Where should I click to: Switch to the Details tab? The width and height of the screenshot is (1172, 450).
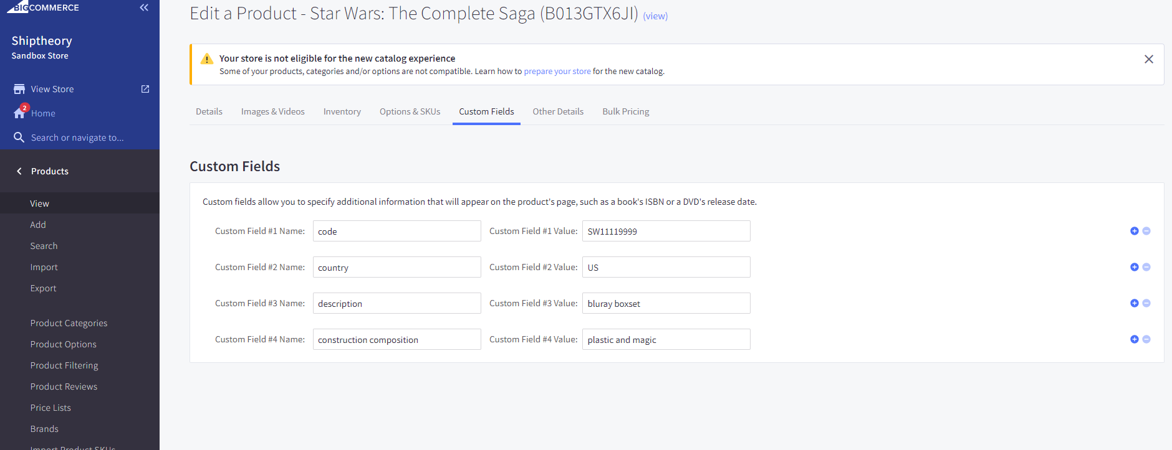coord(209,111)
